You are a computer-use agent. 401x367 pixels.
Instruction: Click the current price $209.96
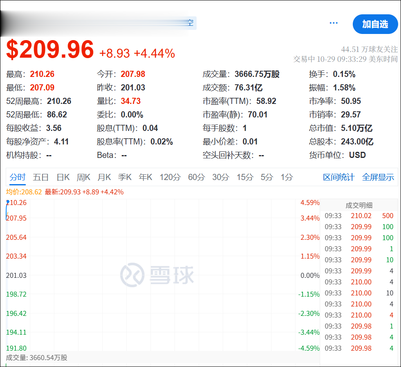(x=49, y=50)
